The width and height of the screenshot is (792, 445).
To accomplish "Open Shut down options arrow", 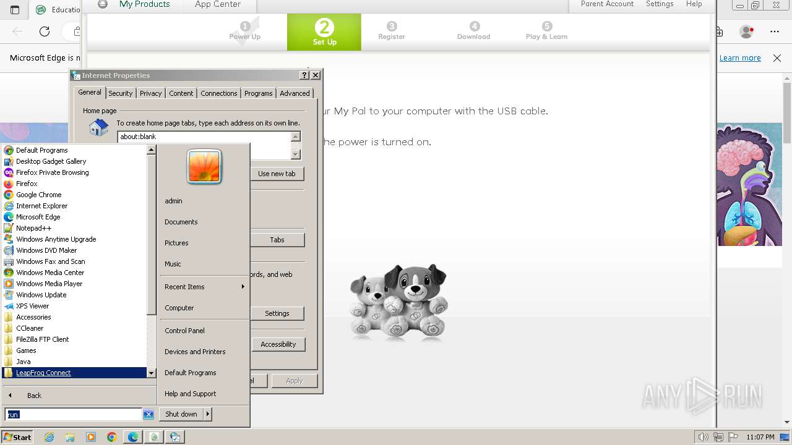I will click(x=208, y=414).
